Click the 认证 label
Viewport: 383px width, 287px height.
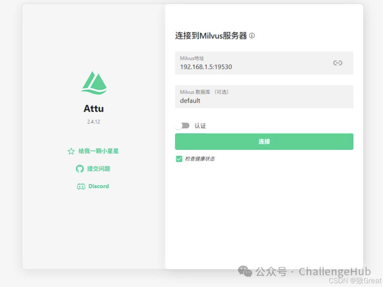[x=200, y=126]
